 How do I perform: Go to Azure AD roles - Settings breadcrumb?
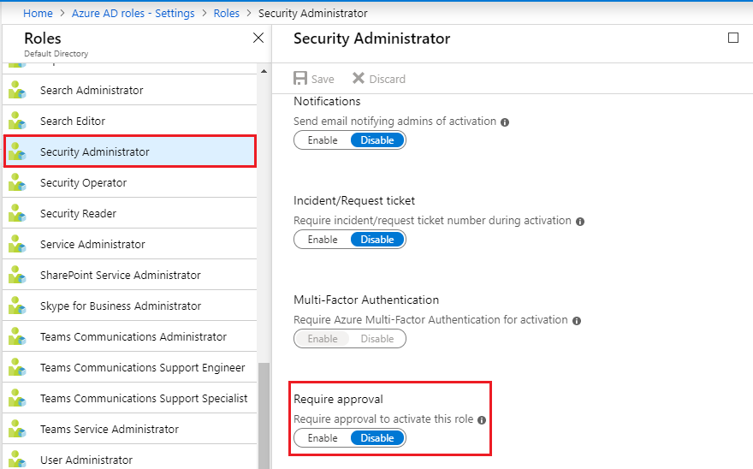tap(133, 13)
